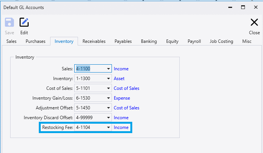The width and height of the screenshot is (263, 153).
Task: Click the Income link beside Sales
Action: tap(121, 69)
